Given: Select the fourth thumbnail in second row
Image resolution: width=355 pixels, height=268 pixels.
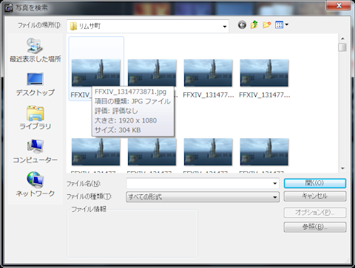Looking at the screenshot, I should coord(264,152).
